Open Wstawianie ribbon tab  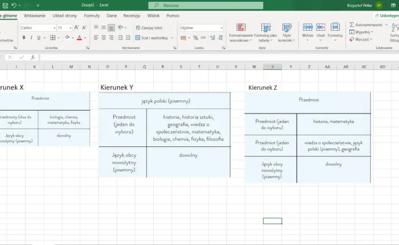click(34, 15)
